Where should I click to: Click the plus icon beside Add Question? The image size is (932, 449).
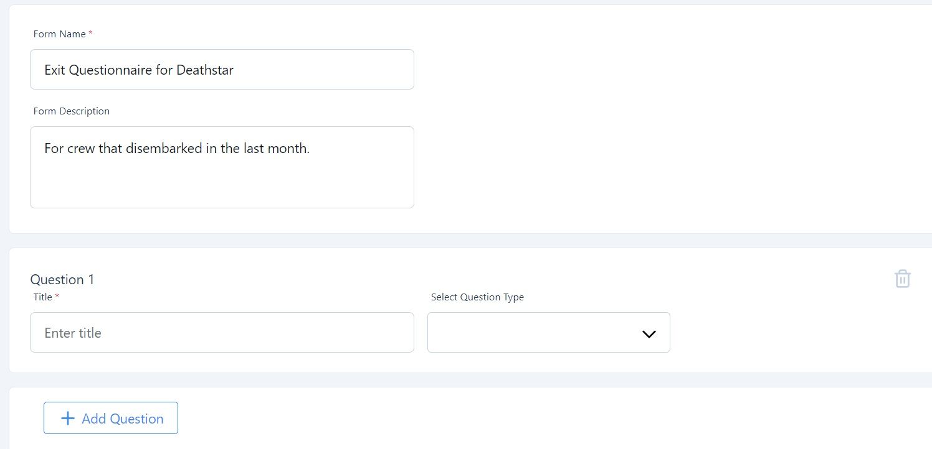coord(68,419)
